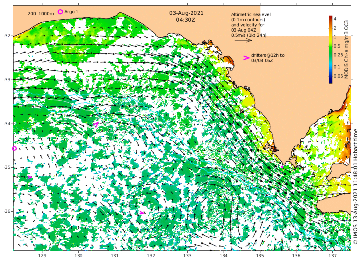Screen dimensions: 360x264
Task: Click longitude tick label 129
Action: [x=42, y=256]
